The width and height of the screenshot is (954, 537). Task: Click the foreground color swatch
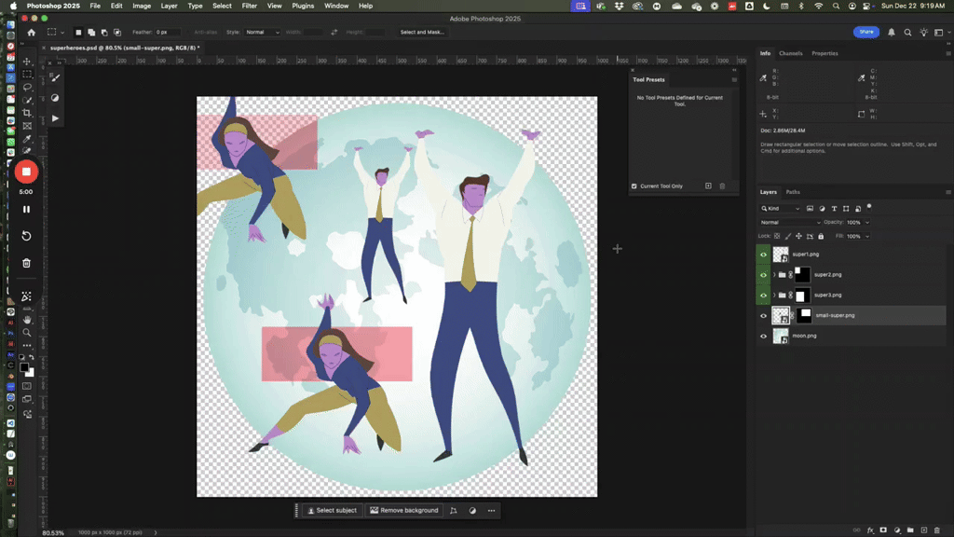tap(25, 367)
